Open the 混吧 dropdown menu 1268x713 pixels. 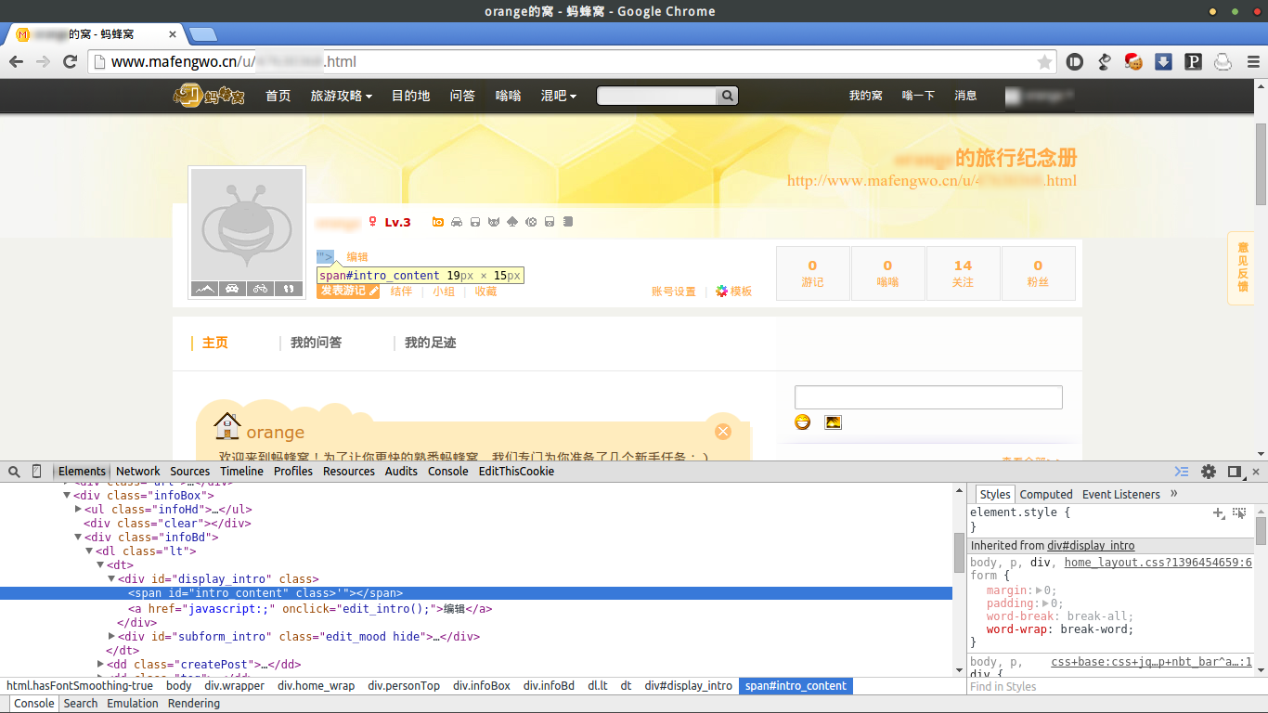pos(559,96)
